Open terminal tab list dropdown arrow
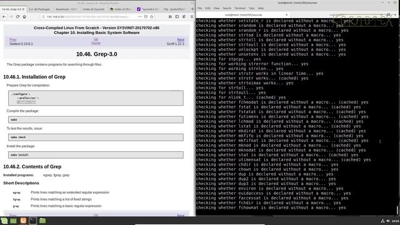The width and height of the screenshot is (400, 225). (395, 15)
